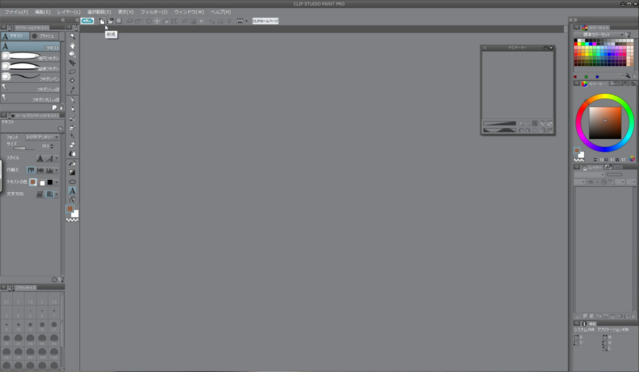Select the Eyedropper tool
Screen dimensions: 639x372
pos(72,90)
